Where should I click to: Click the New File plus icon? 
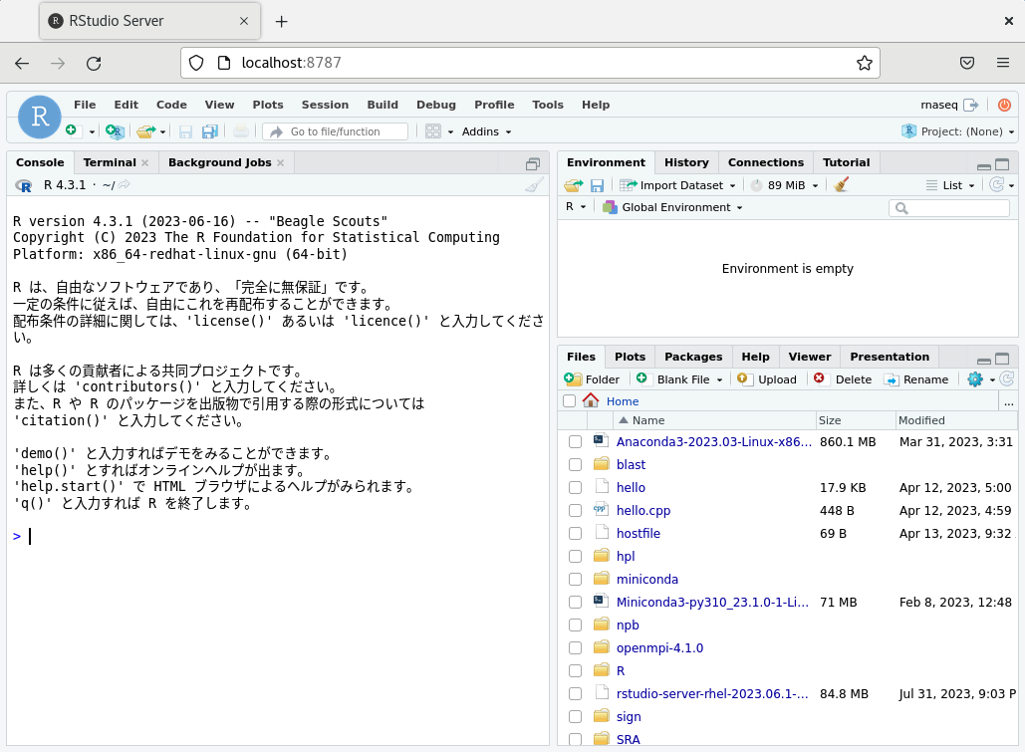[72, 130]
